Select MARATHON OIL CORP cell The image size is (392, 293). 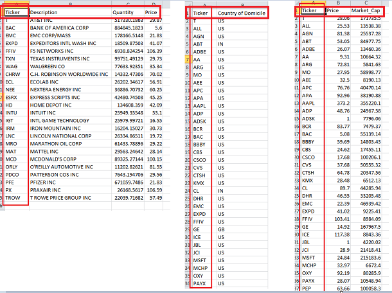click(x=70, y=144)
